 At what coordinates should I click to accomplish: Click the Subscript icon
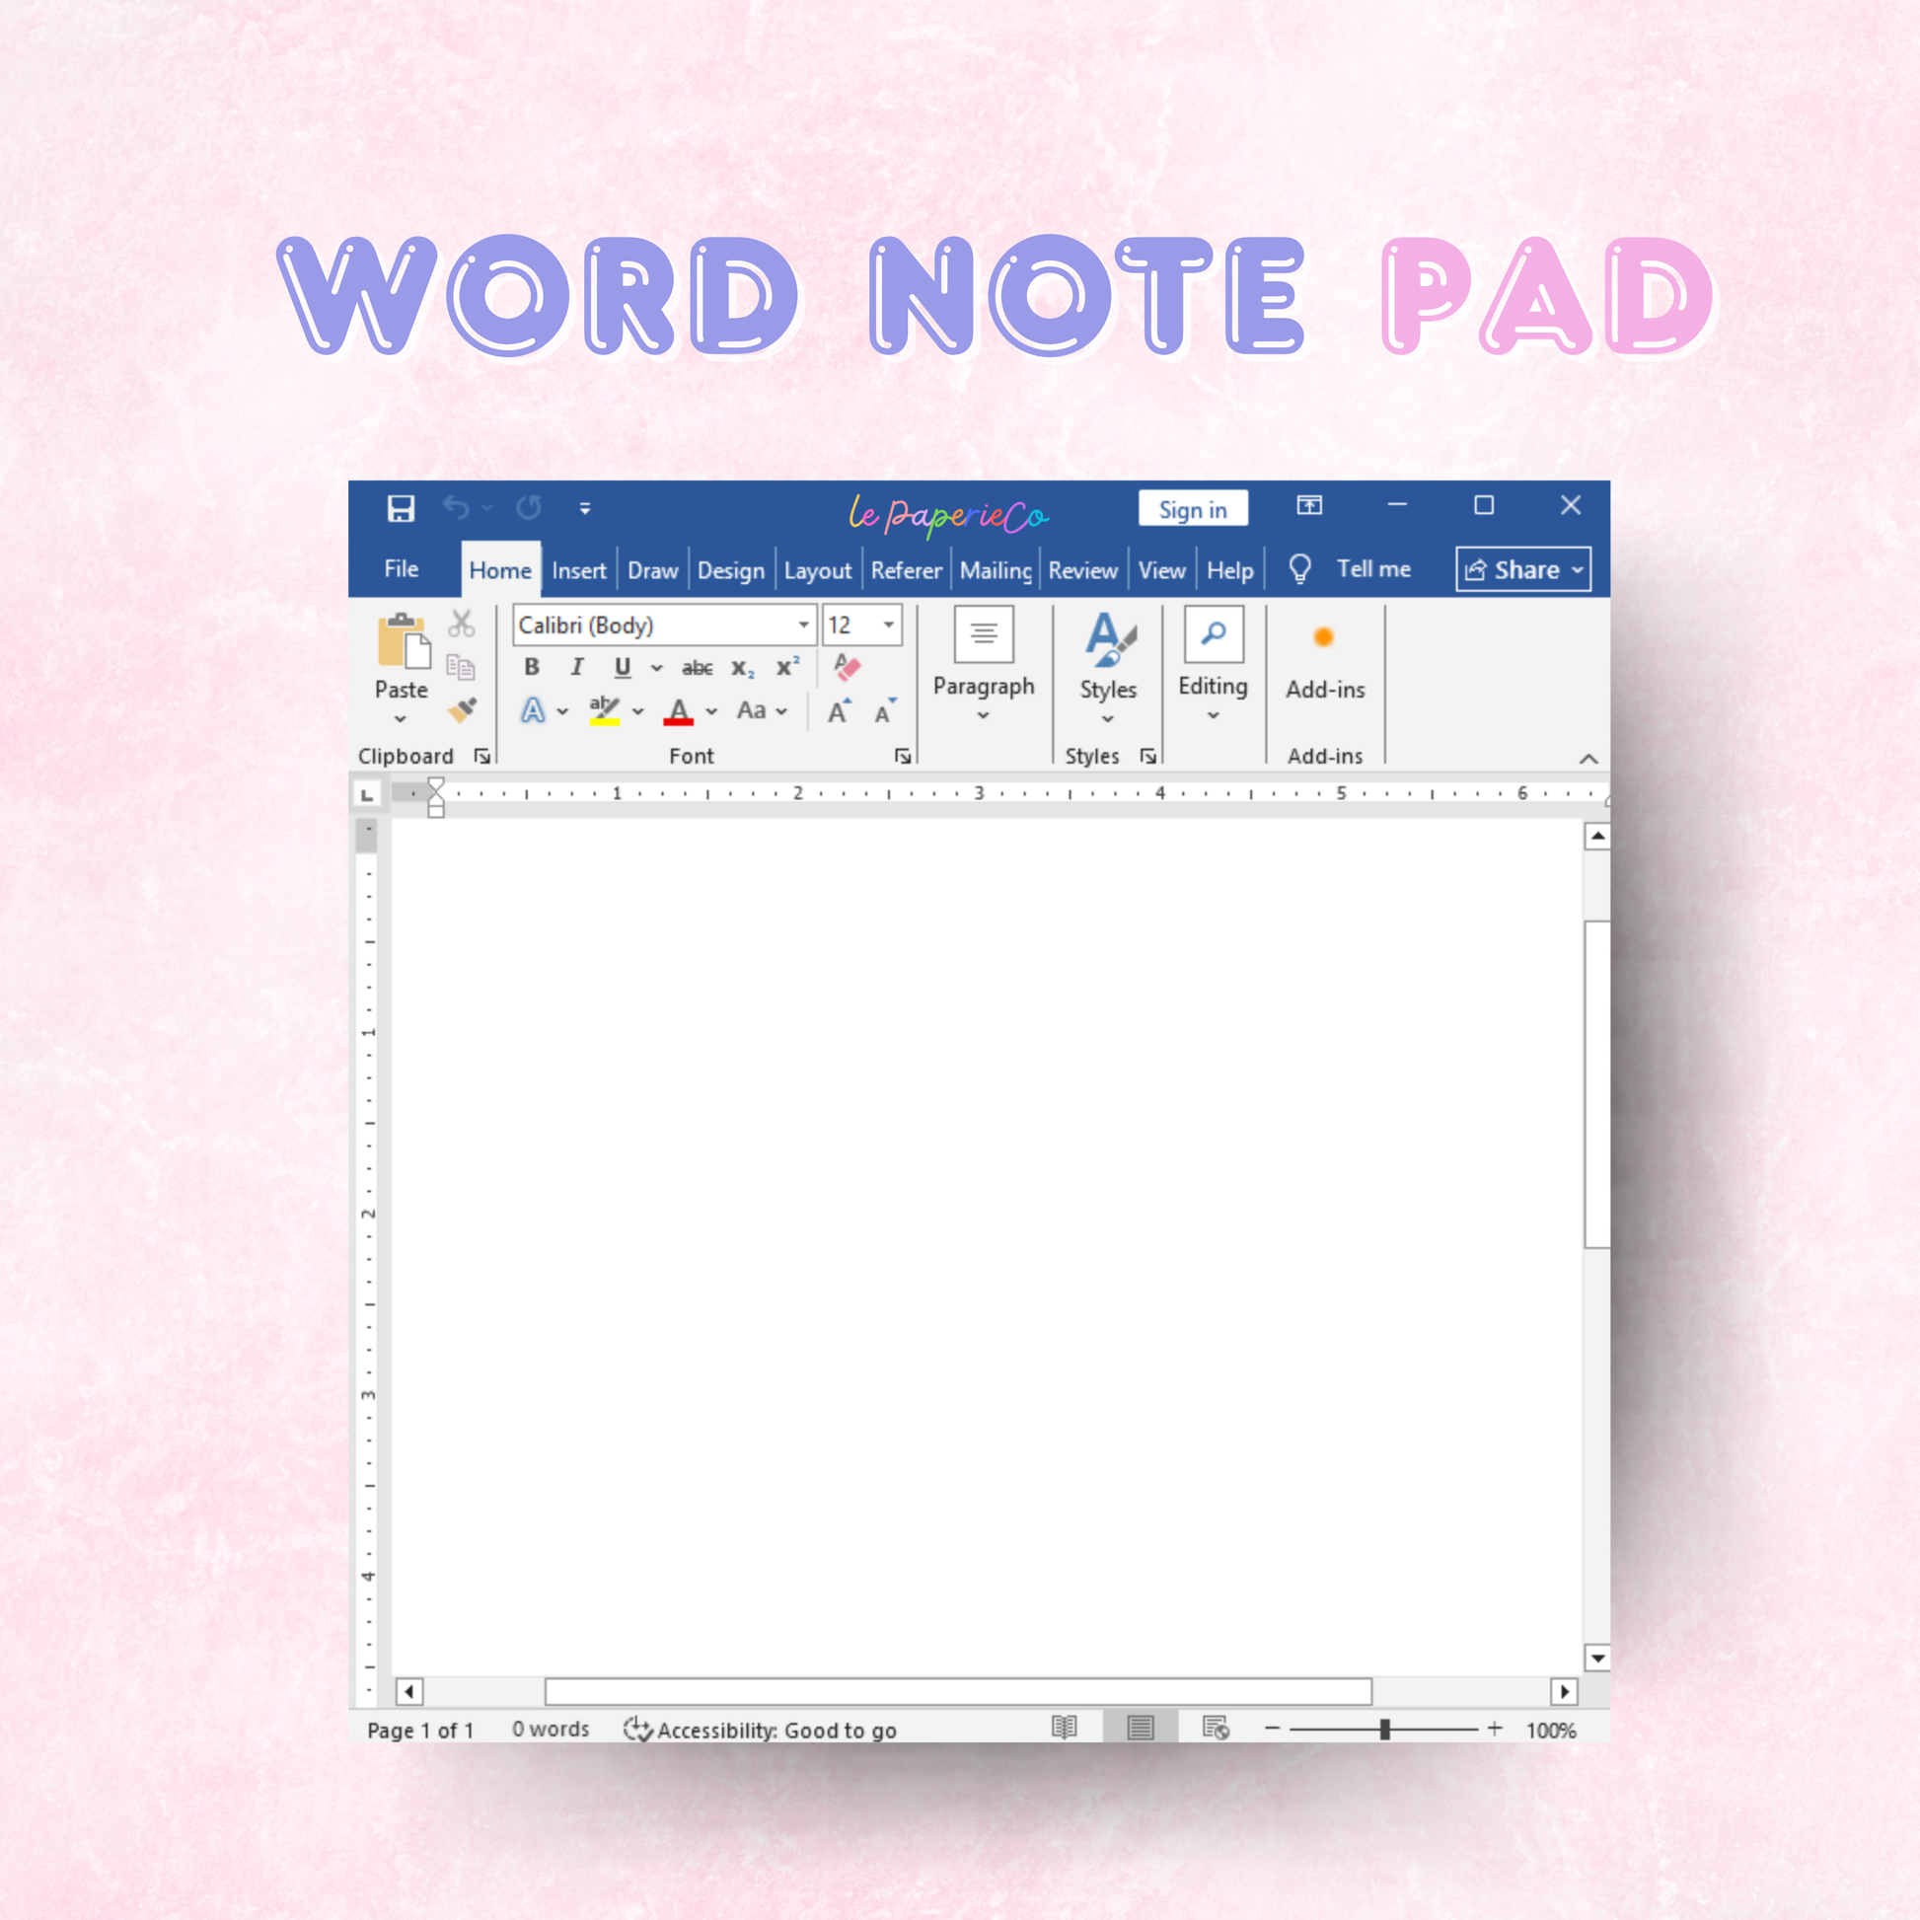pos(742,669)
